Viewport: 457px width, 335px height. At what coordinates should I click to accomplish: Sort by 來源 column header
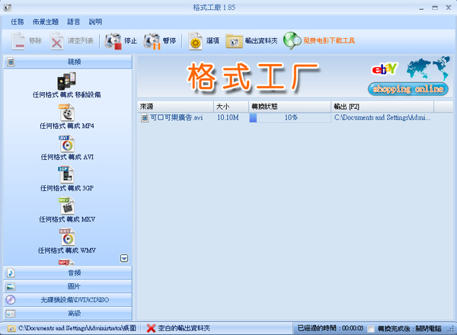pos(175,107)
